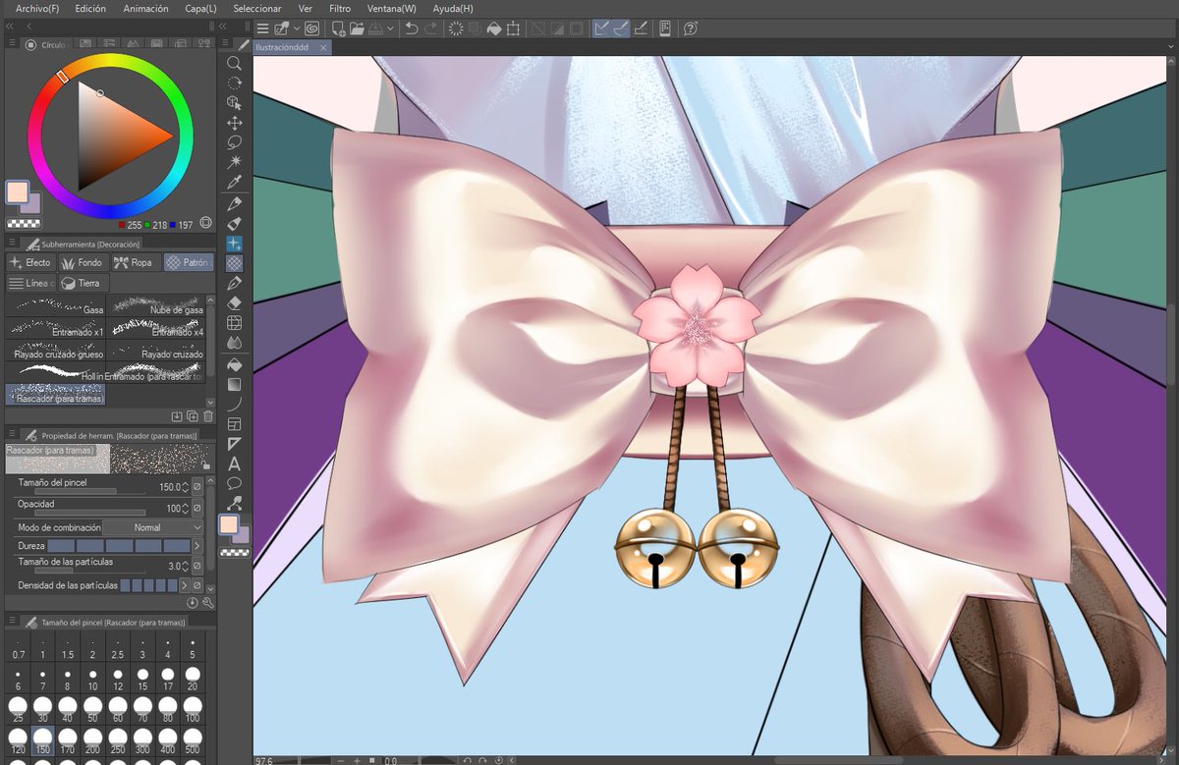Select the Gradient tool

pyautogui.click(x=234, y=384)
